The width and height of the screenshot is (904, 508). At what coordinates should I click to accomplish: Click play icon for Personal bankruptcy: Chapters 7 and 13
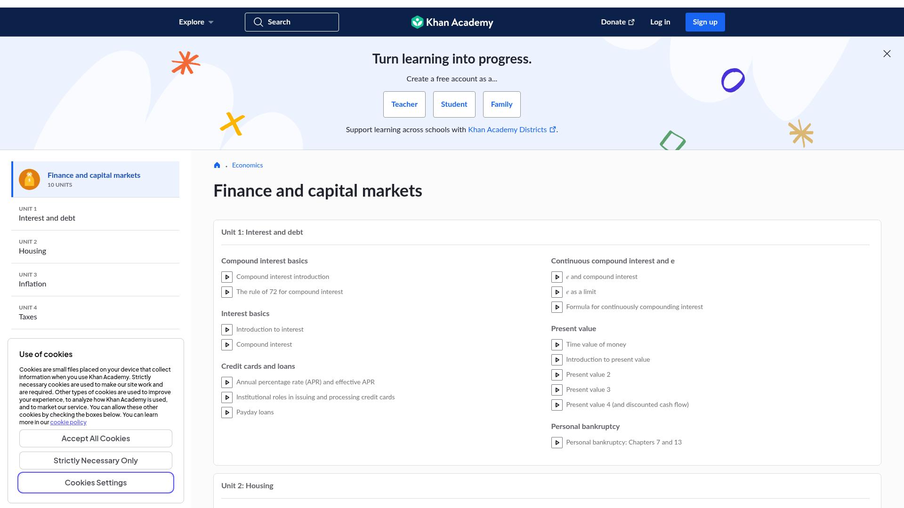pos(557,443)
